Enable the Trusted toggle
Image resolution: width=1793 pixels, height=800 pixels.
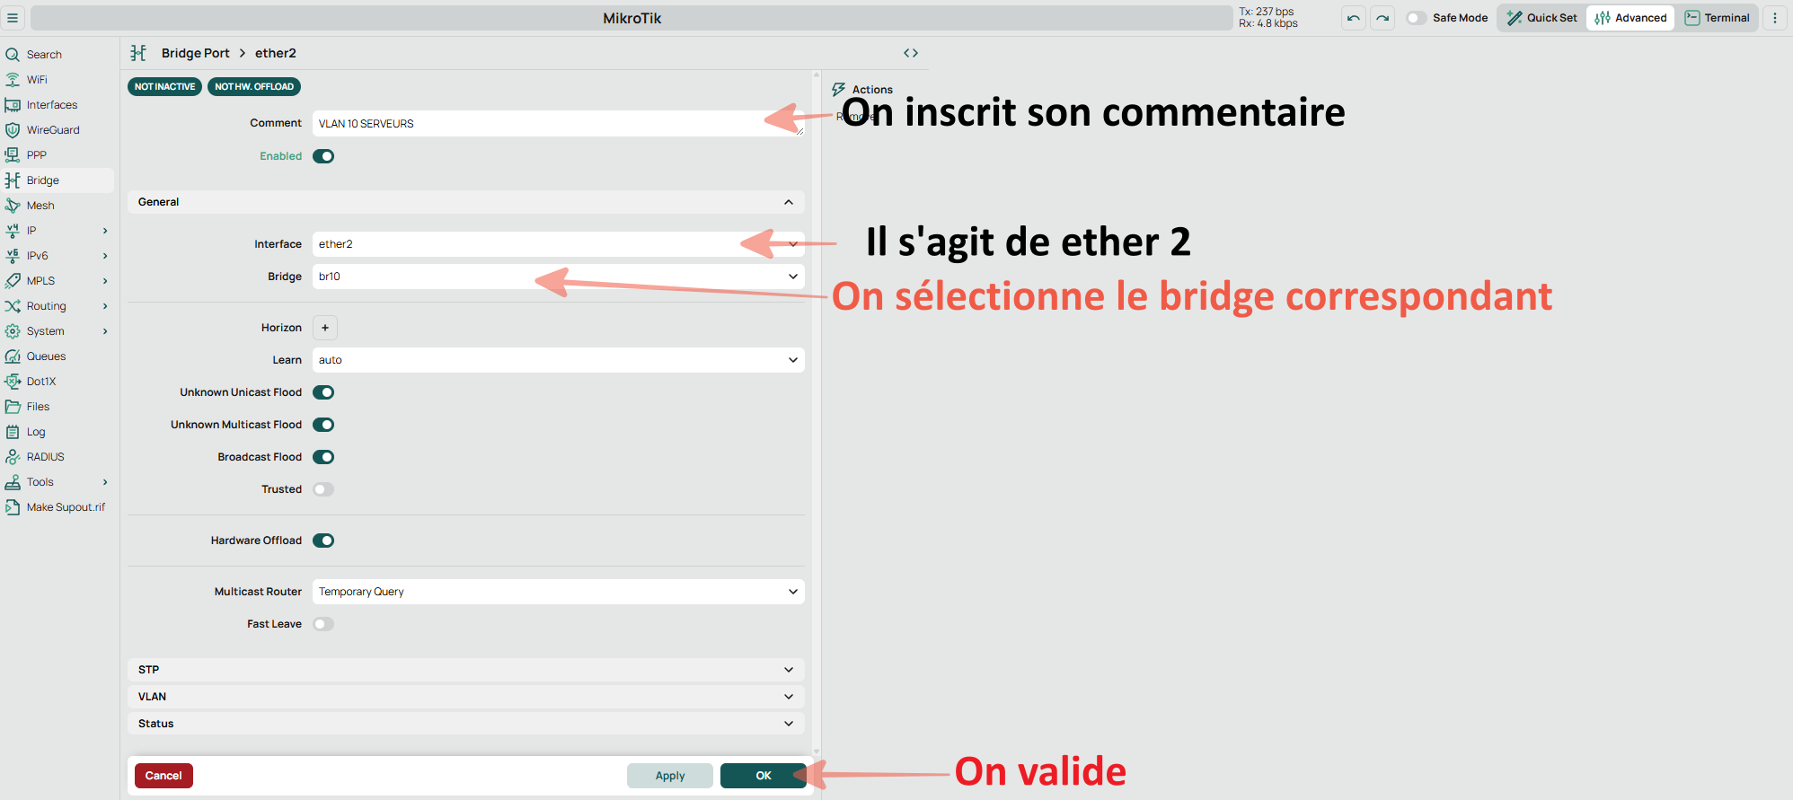click(x=323, y=489)
